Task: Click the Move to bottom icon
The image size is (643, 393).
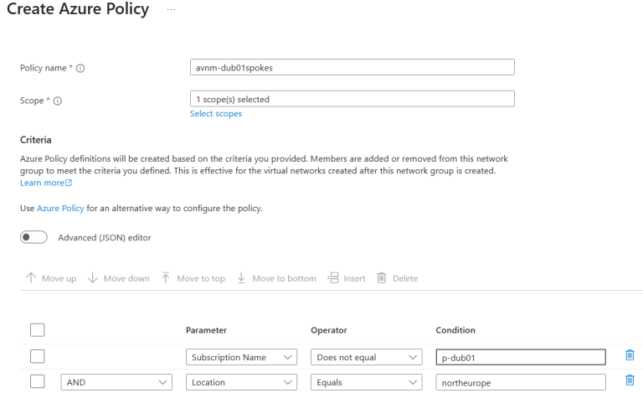Action: tap(241, 277)
